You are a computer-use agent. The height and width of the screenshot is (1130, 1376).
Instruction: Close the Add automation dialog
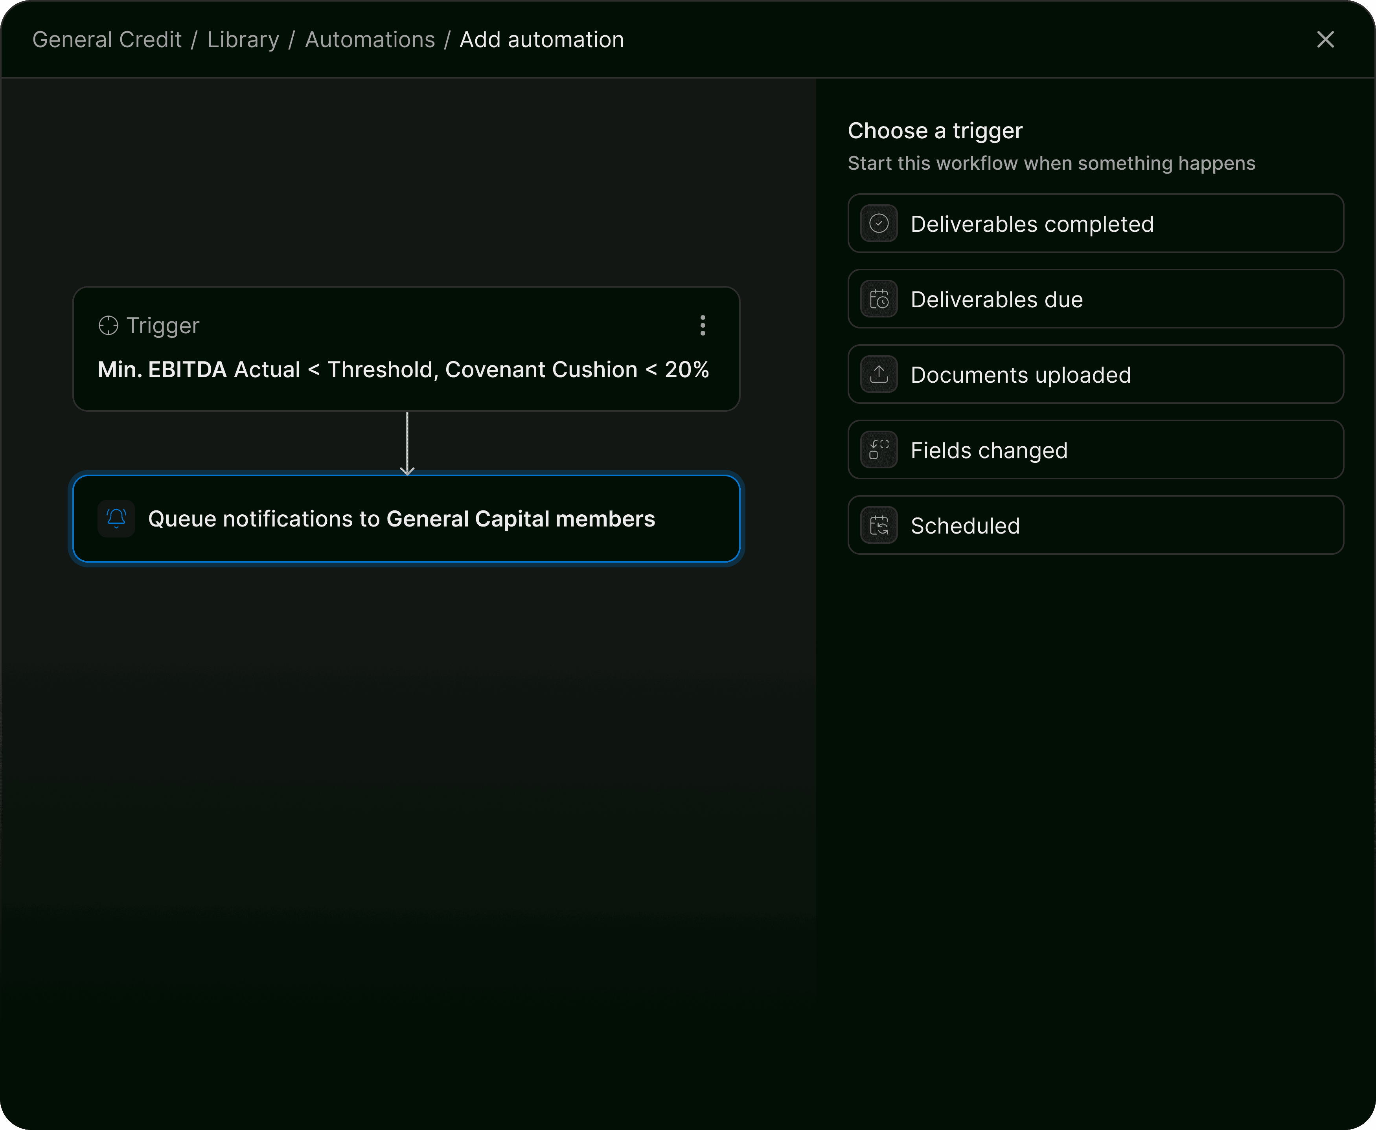pos(1325,40)
